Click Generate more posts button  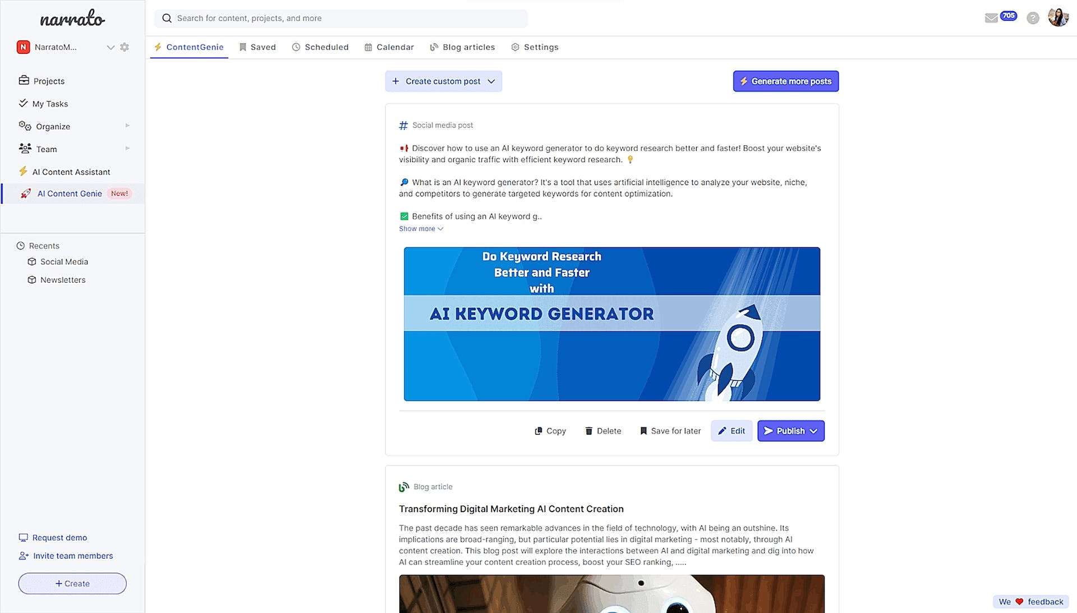click(x=785, y=81)
